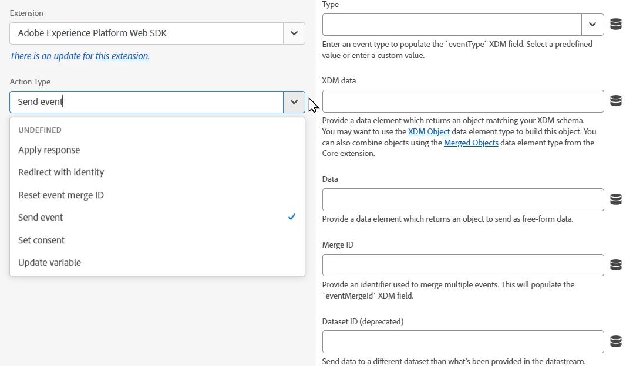Follow the 'this extension' update link
The image size is (633, 366).
click(x=122, y=56)
